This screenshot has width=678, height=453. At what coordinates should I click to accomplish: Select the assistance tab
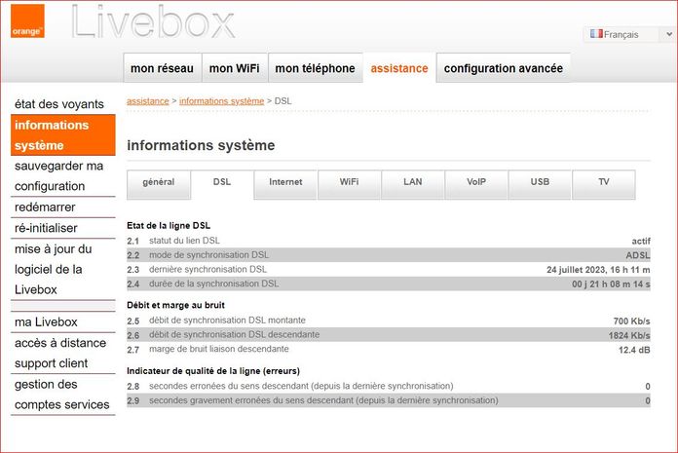tap(399, 68)
